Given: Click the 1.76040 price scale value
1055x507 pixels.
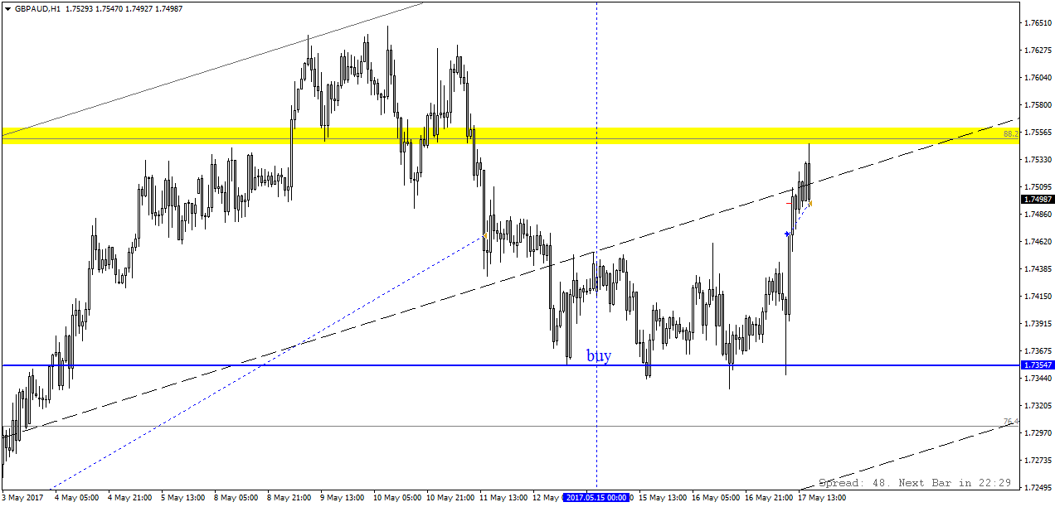Looking at the screenshot, I should [1038, 78].
